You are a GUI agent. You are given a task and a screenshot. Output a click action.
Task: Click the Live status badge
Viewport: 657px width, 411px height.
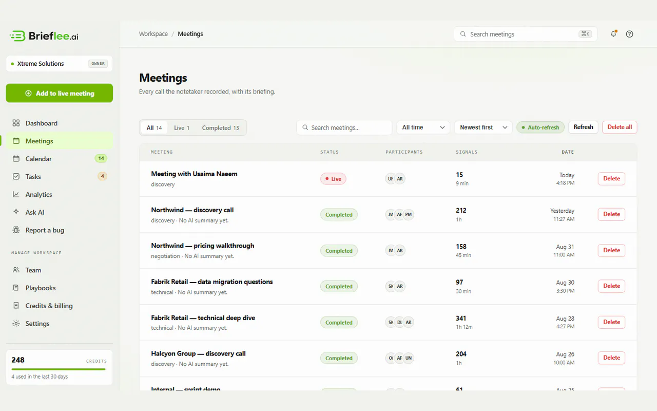333,179
